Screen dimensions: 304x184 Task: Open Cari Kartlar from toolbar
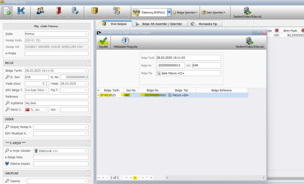(x=40, y=11)
